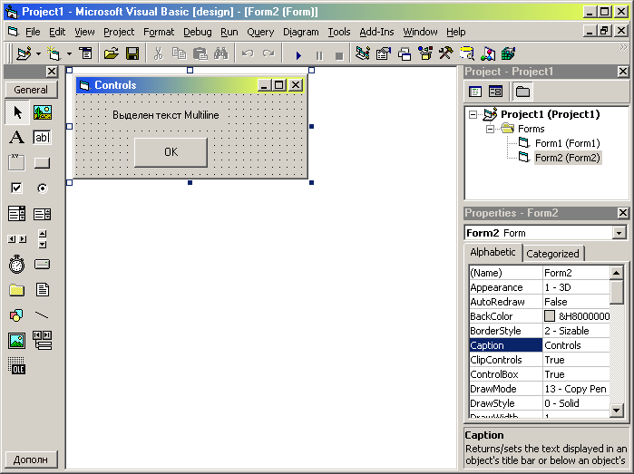
Task: Select the Shape control tool
Action: [16, 314]
